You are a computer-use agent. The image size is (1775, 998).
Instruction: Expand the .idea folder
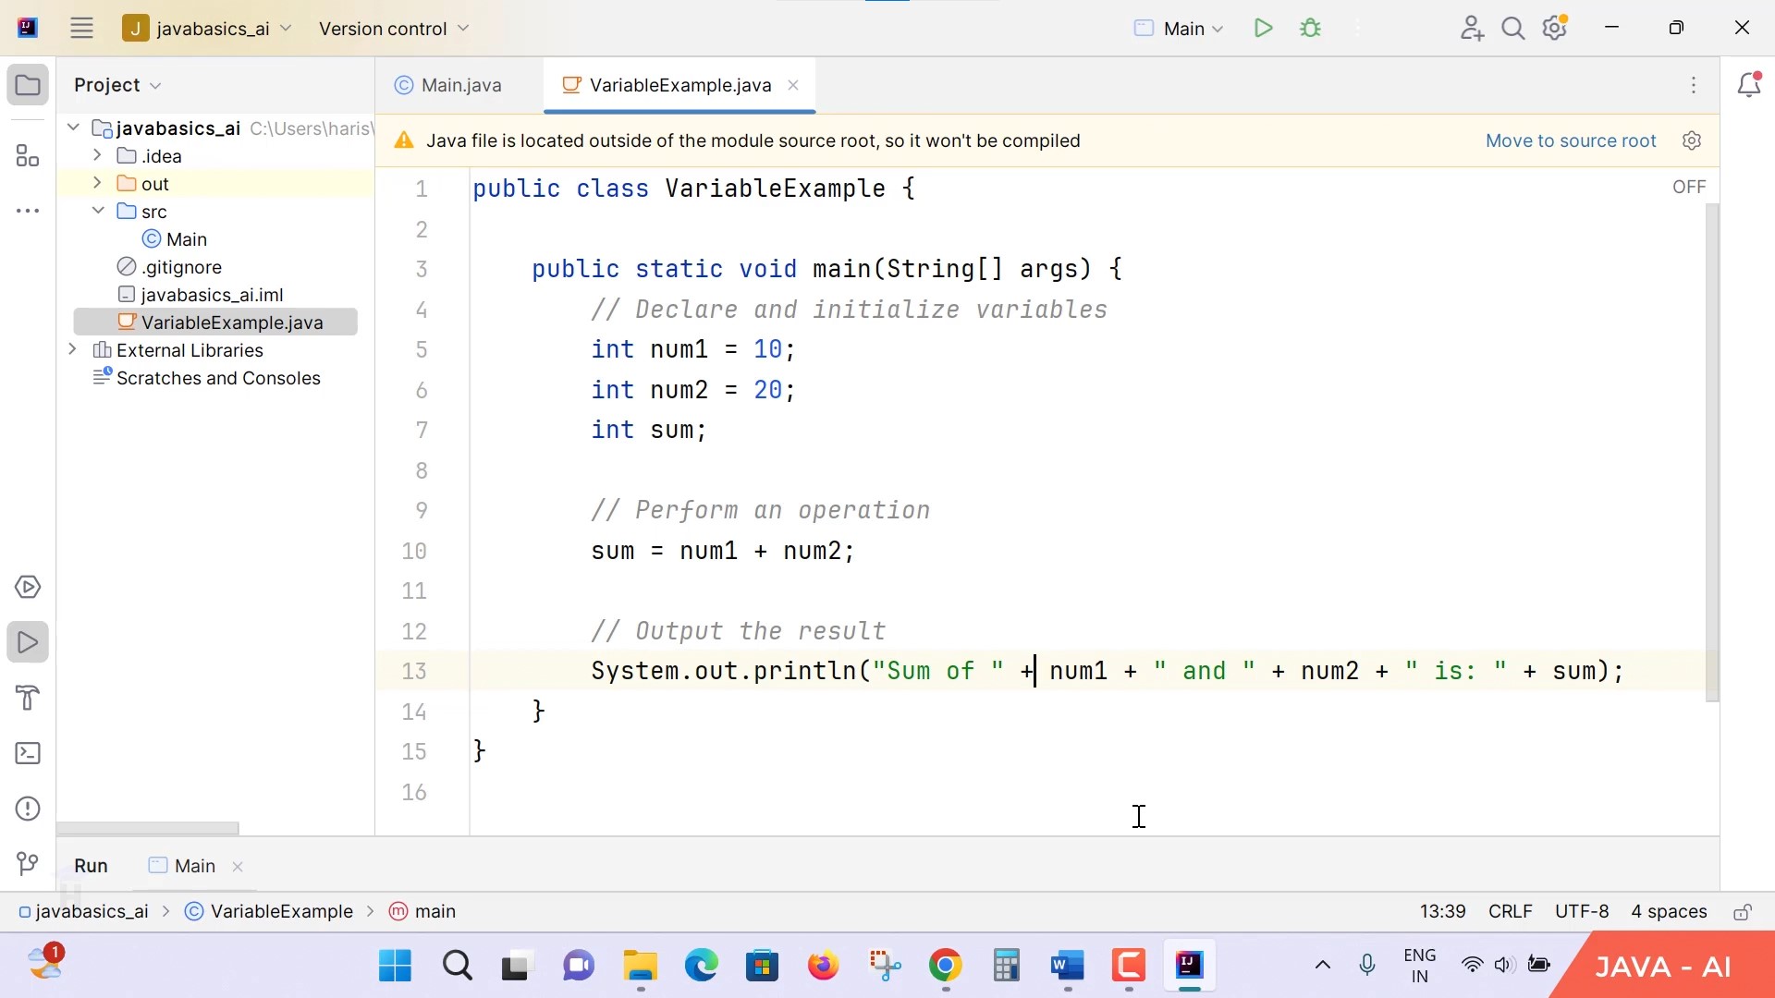[x=95, y=155]
